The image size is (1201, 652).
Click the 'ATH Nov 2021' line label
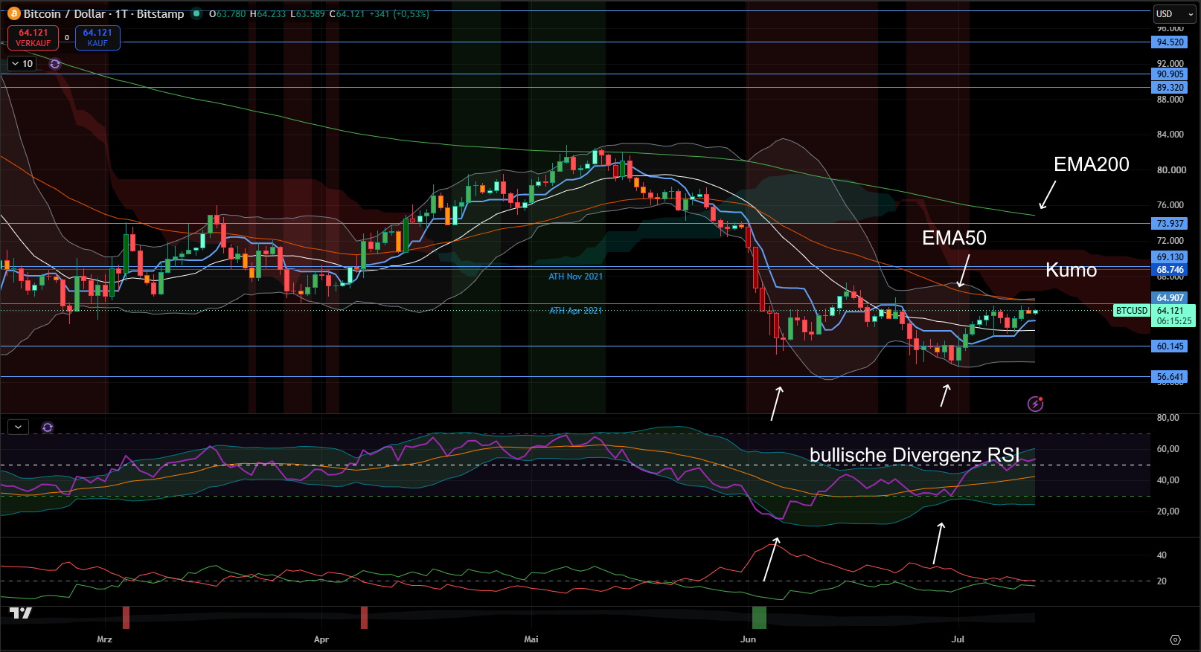[575, 277]
